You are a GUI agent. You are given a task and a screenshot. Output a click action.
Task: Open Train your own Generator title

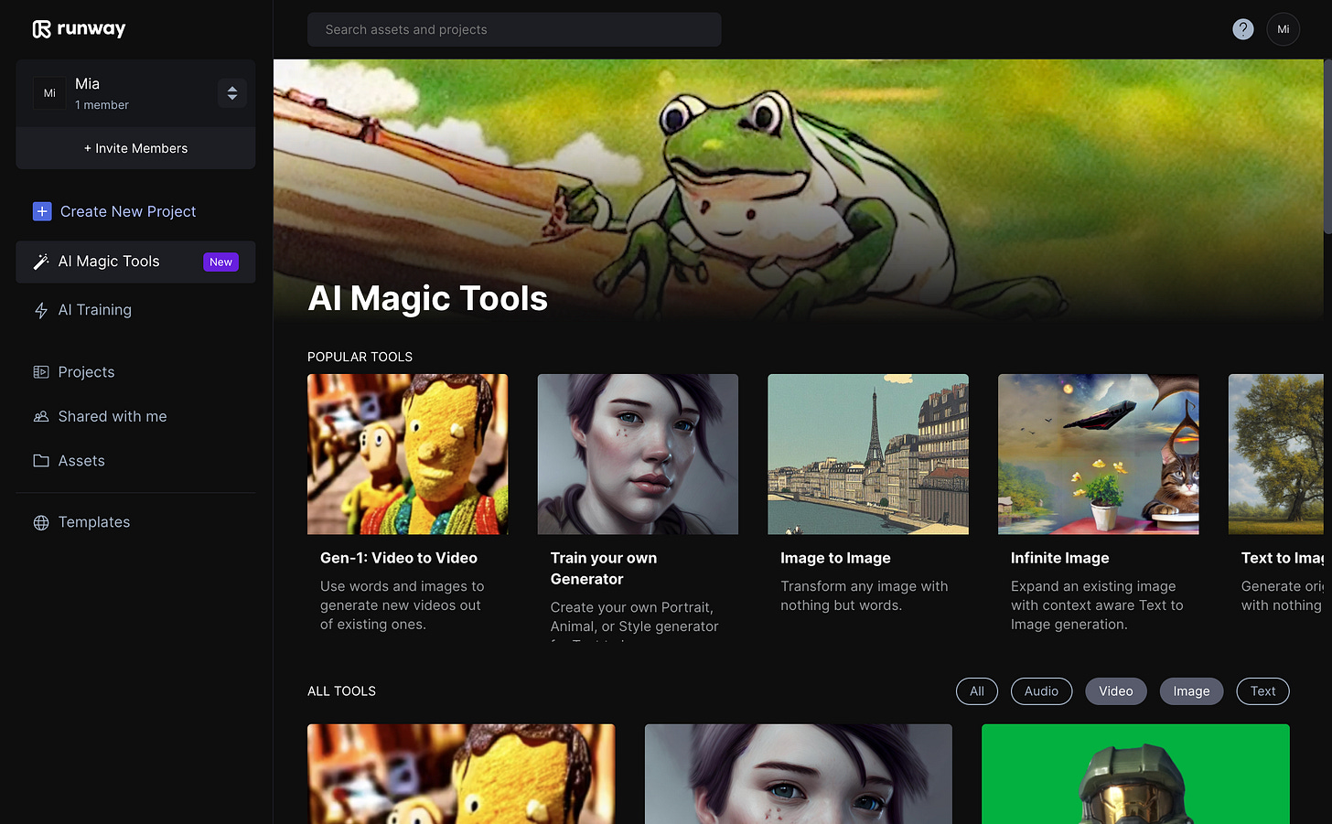pos(604,568)
